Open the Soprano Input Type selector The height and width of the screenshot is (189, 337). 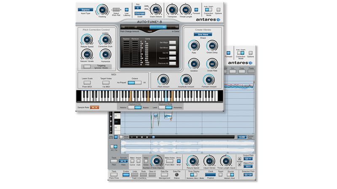86,10
